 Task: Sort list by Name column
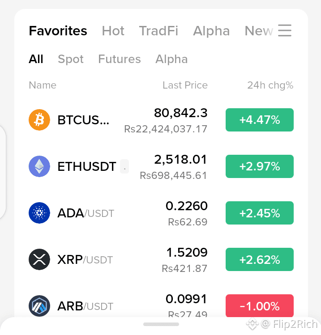[x=43, y=85]
